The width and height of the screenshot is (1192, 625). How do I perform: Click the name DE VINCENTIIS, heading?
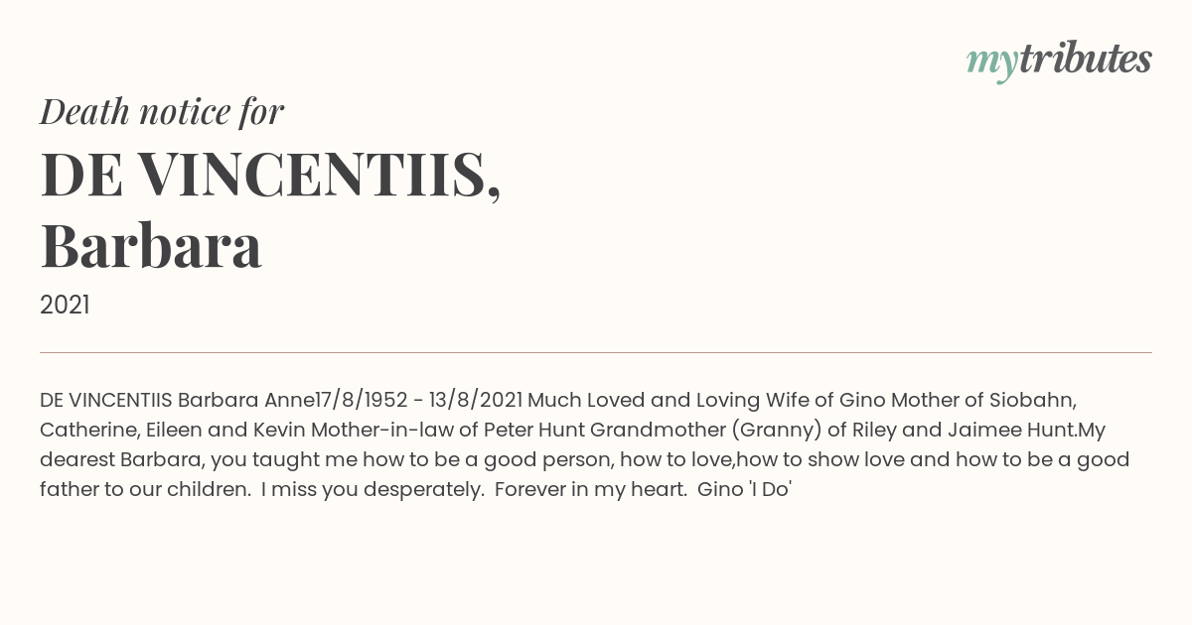pos(270,174)
